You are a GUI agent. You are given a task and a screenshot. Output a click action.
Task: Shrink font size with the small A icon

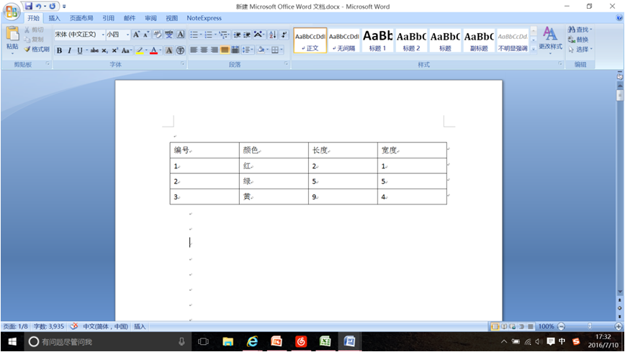click(146, 35)
